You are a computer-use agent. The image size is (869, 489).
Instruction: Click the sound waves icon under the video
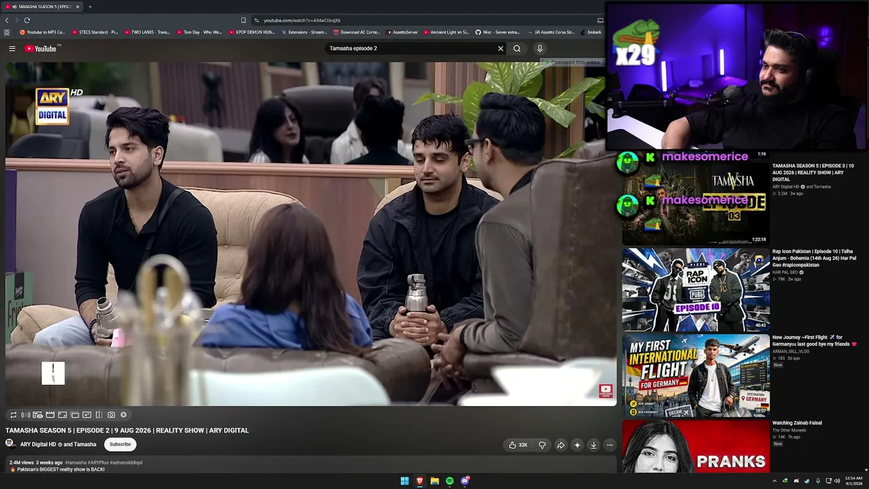tap(25, 415)
